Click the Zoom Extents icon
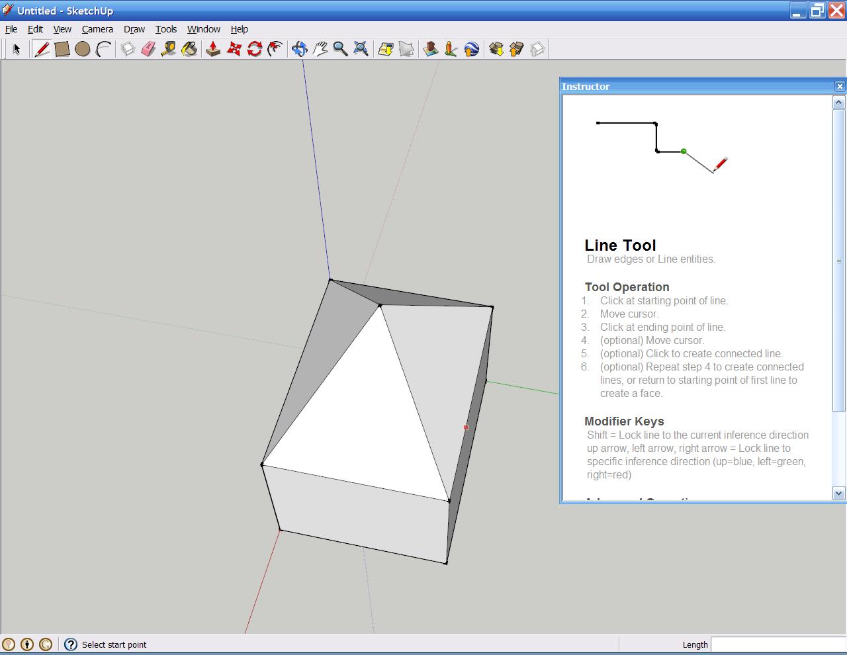847x655 pixels. coord(361,49)
